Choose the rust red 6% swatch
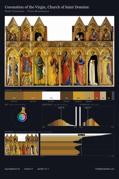Image resolution: width=119 pixels, height=179 pixels. tap(97, 96)
